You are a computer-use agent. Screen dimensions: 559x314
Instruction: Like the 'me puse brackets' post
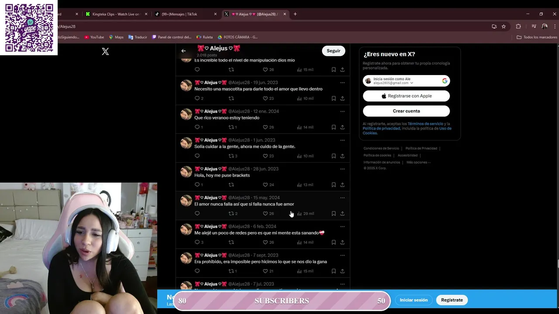[x=265, y=185]
